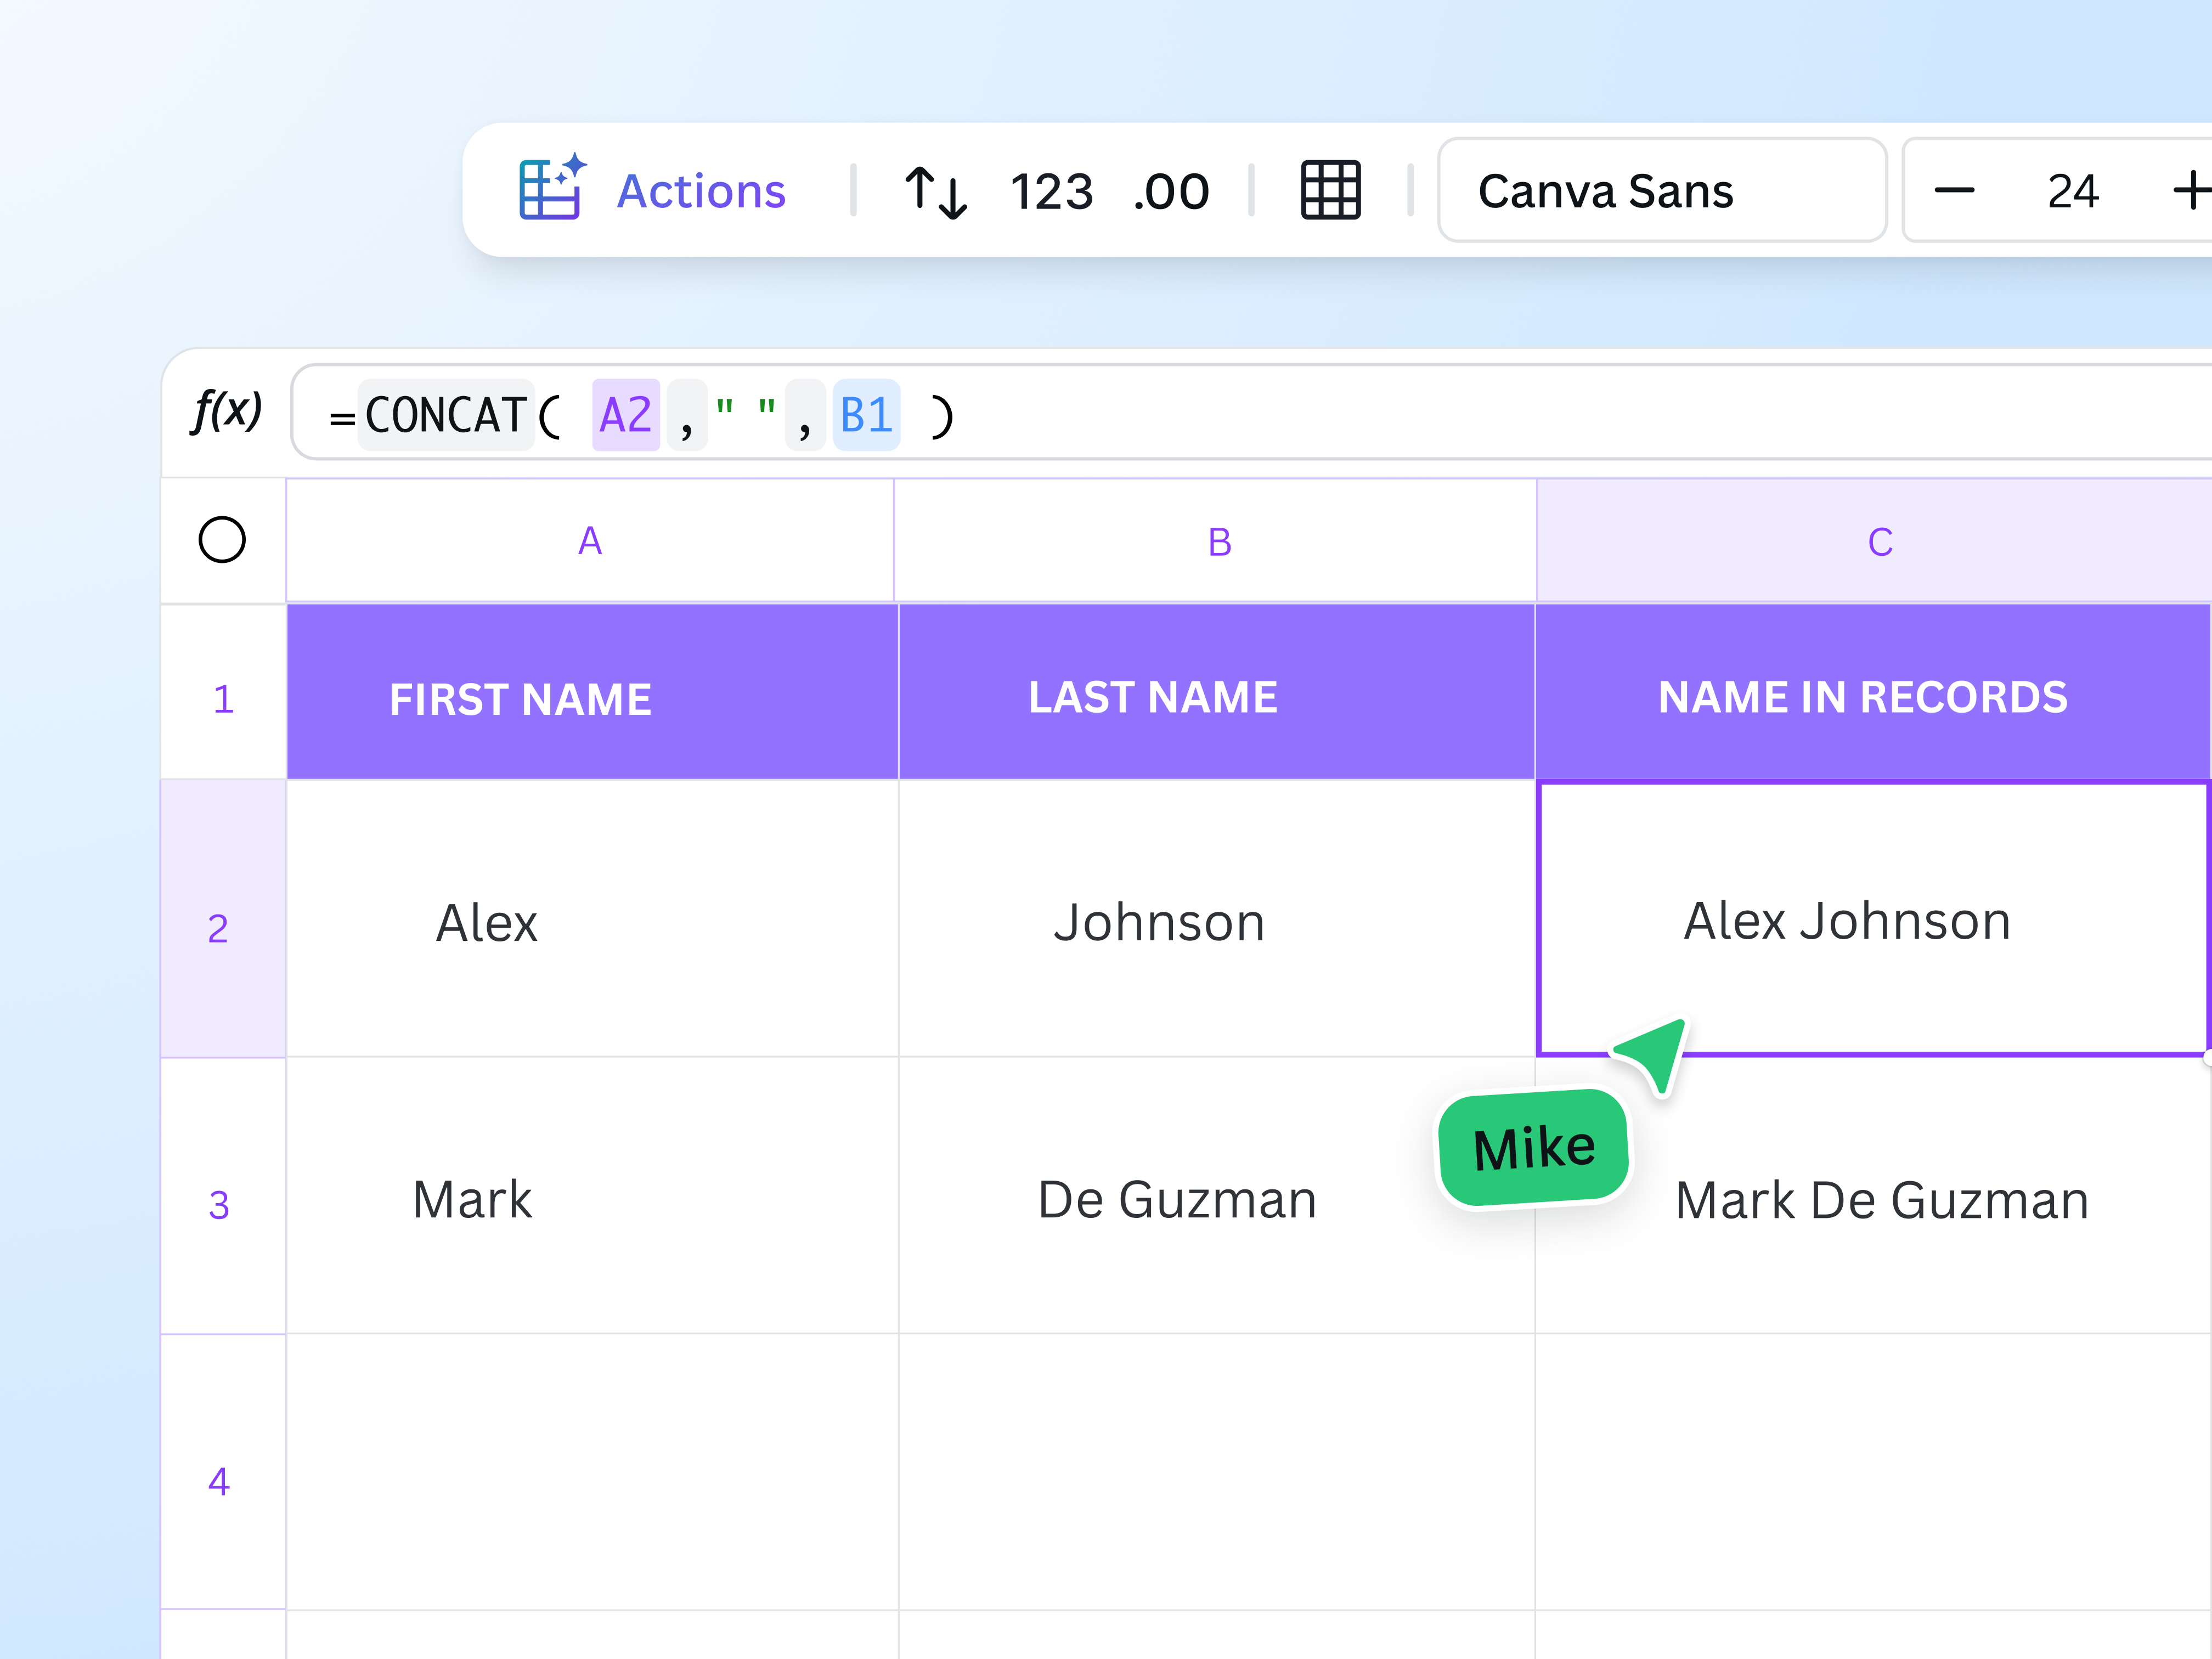The width and height of the screenshot is (2212, 1659).
Task: Select the De Guzman cell
Action: [1216, 1196]
